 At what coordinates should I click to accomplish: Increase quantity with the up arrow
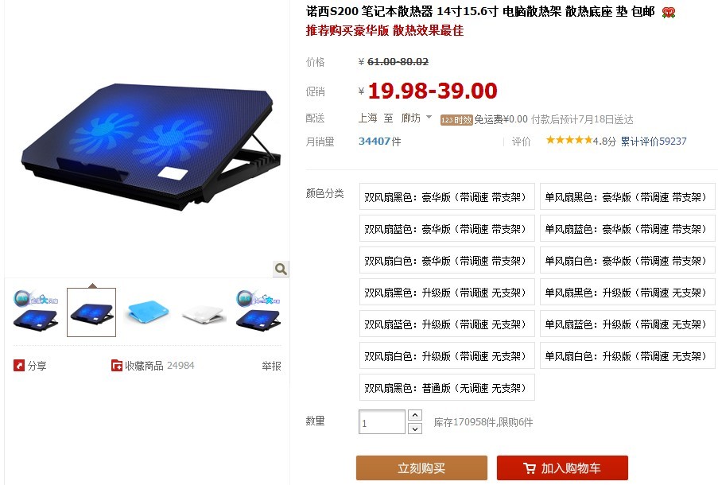coord(414,415)
